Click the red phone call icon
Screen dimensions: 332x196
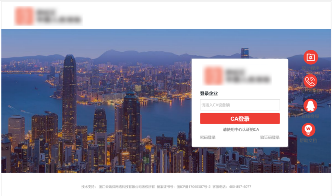coord(310,81)
